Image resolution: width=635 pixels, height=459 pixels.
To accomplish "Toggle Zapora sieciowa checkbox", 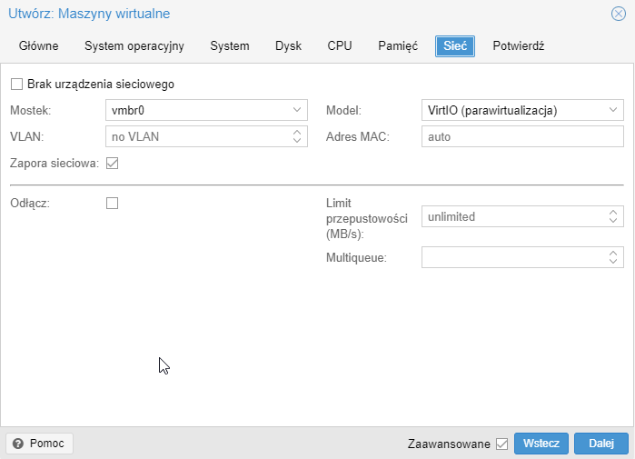I will [113, 164].
